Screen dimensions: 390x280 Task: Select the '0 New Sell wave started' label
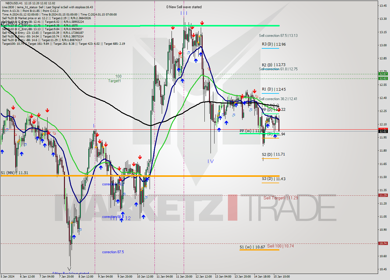click(x=184, y=7)
